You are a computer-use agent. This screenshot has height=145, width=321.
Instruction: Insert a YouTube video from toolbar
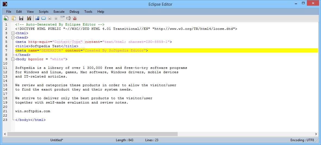click(75, 18)
